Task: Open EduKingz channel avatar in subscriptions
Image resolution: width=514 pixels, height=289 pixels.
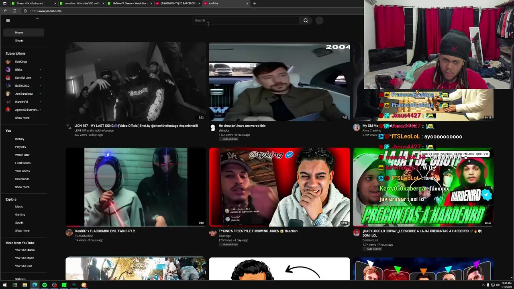Action: pyautogui.click(x=8, y=62)
